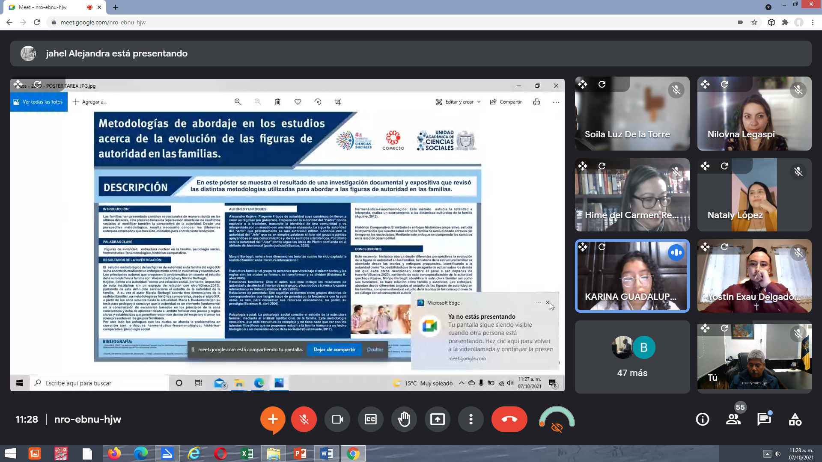Click refresh icon on Tú tile
Viewport: 822px width, 462px height.
pyautogui.click(x=724, y=328)
